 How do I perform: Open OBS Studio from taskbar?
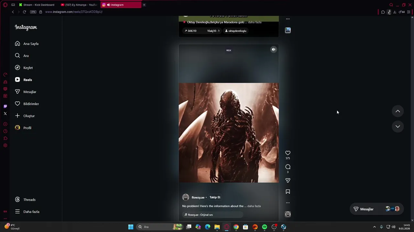pyautogui.click(x=274, y=227)
